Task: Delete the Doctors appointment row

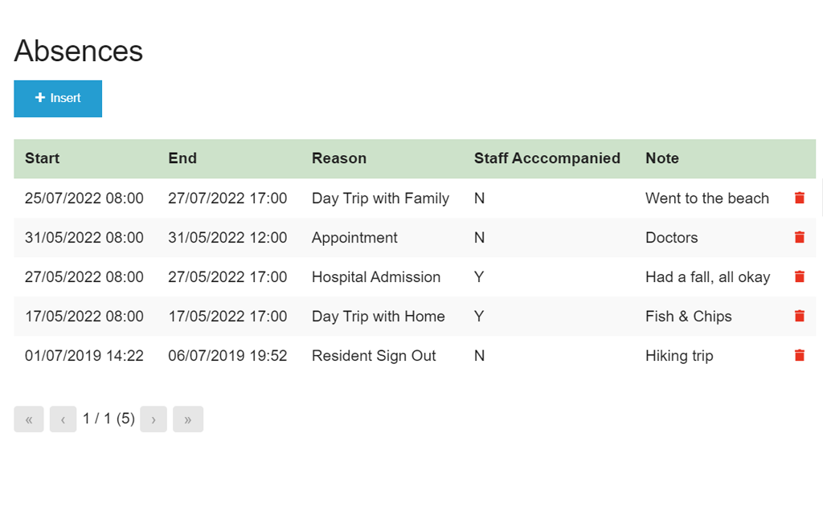Action: 800,237
